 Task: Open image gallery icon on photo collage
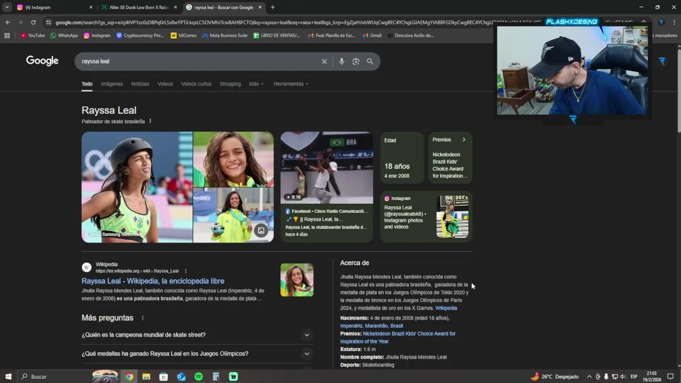tap(261, 230)
